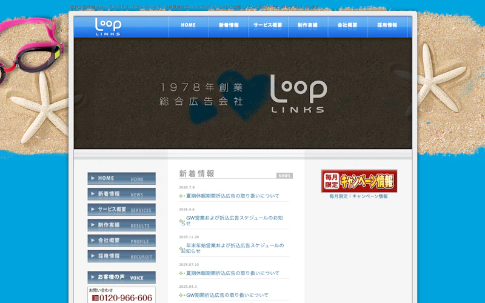Click the hero banner with 1978年創業 text
The height and width of the screenshot is (303, 485).
pos(243,93)
